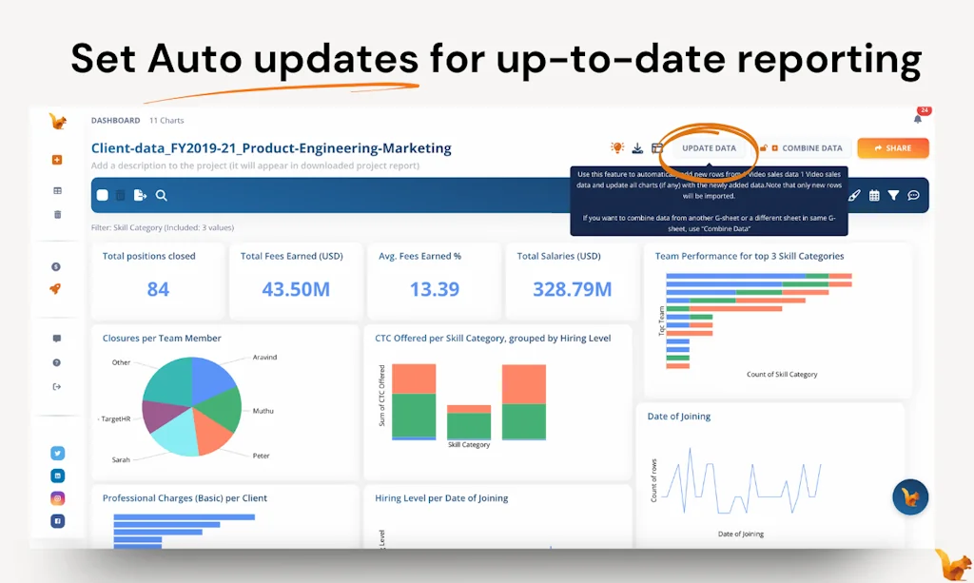Click the download dashboard icon
This screenshot has width=974, height=583.
click(x=637, y=148)
